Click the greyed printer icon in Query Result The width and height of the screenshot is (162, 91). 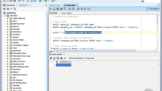point(54,58)
